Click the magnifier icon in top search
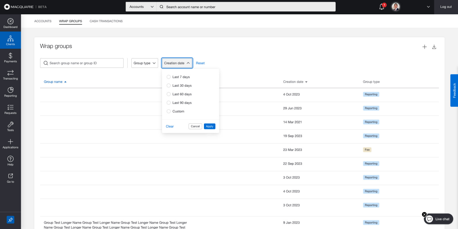This screenshot has height=229, width=458. pyautogui.click(x=161, y=7)
